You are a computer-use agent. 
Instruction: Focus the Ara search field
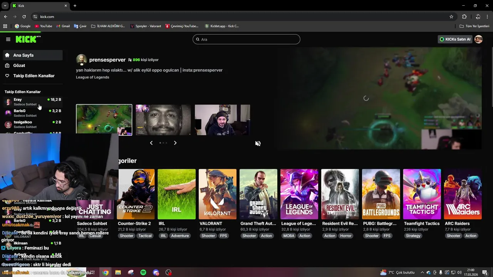point(246,39)
